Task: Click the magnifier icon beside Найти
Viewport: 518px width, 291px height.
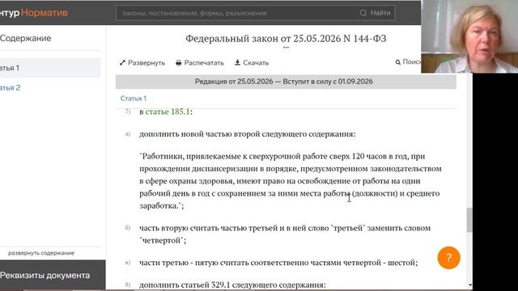Action: (x=363, y=13)
